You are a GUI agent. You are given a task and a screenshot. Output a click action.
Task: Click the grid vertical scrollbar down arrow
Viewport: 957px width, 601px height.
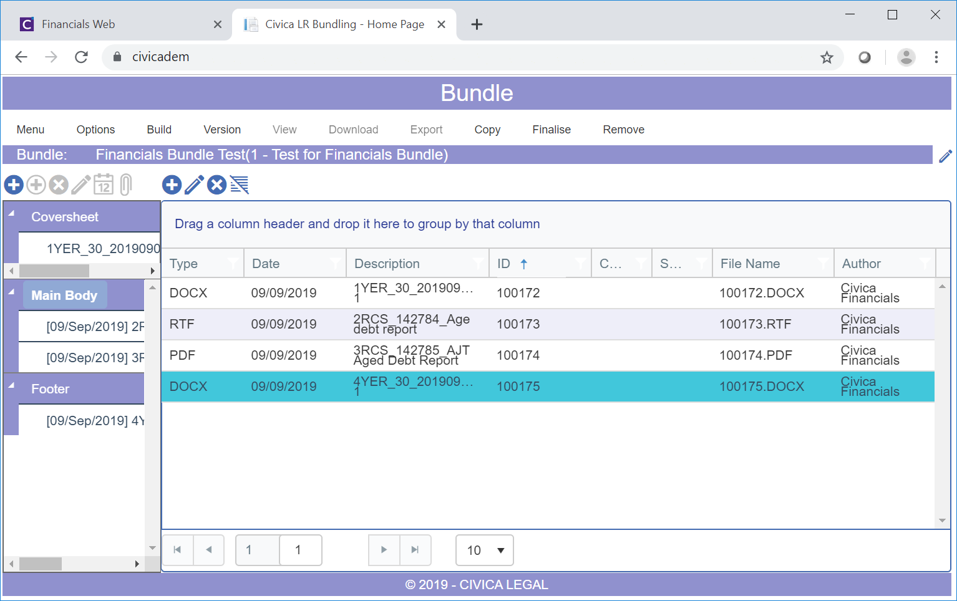pos(942,521)
